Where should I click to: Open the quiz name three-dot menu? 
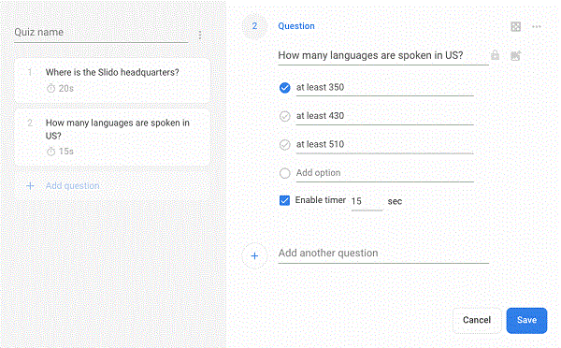[x=200, y=35]
